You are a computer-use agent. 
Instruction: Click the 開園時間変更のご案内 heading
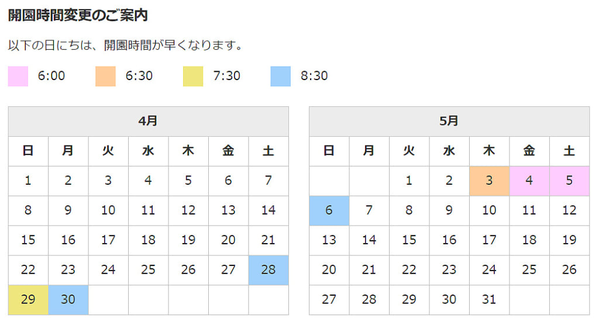click(x=78, y=15)
